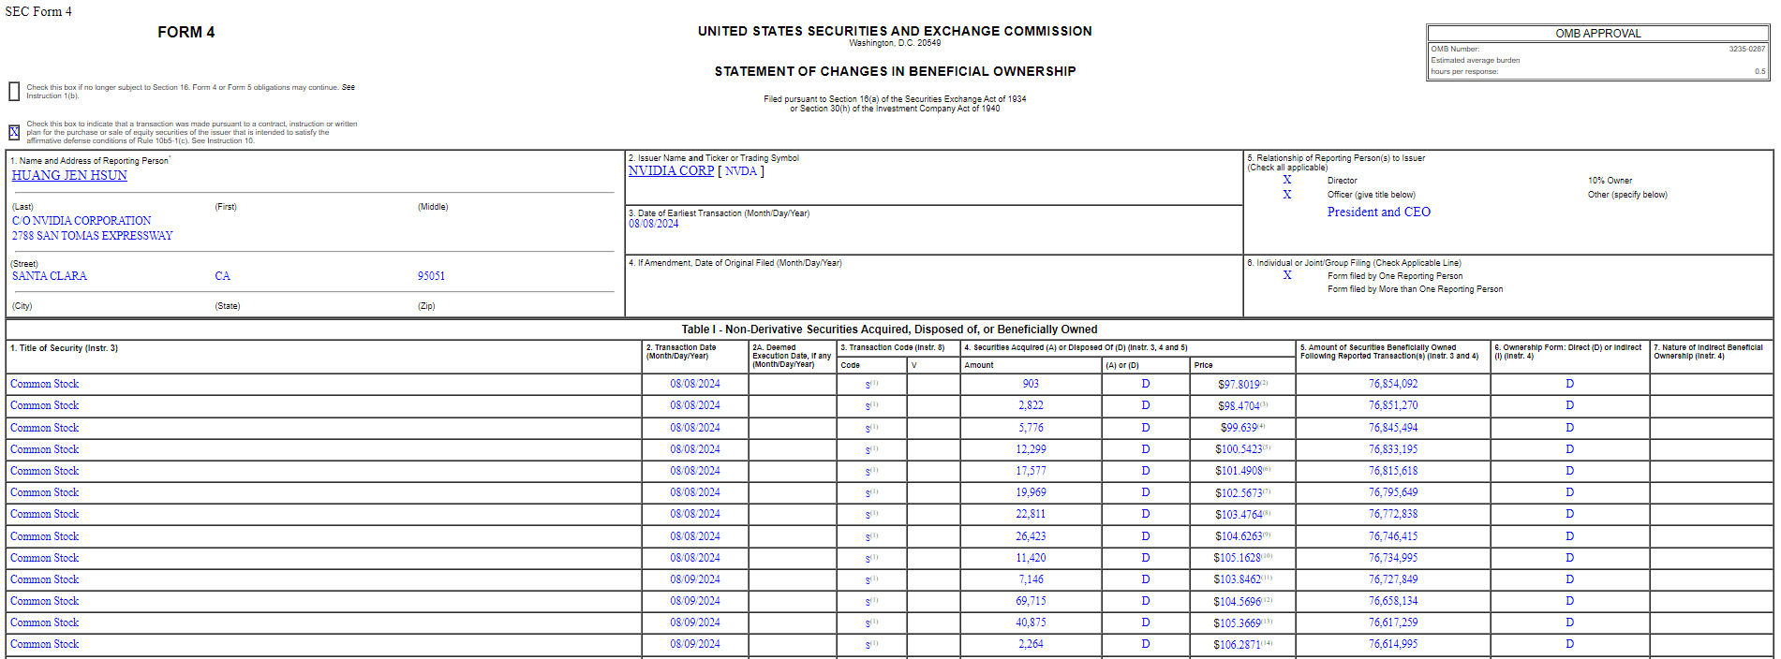Click the price $100.5423
The image size is (1781, 659).
tap(1239, 449)
